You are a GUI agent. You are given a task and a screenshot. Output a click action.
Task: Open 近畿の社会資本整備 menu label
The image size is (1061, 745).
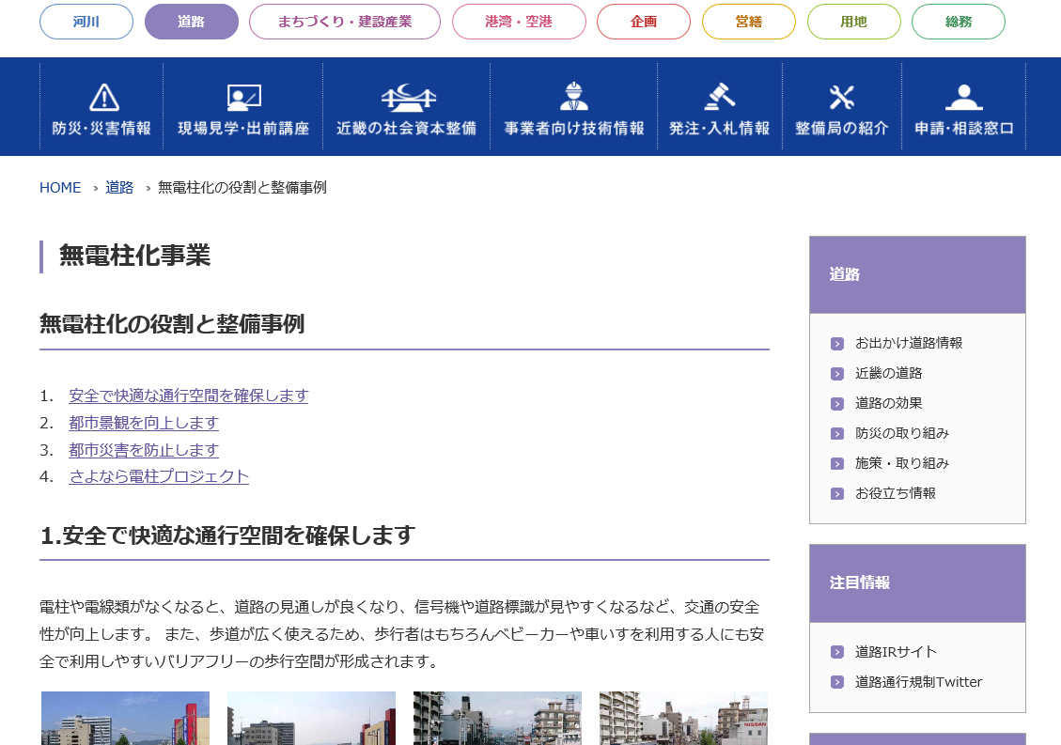[x=407, y=129]
